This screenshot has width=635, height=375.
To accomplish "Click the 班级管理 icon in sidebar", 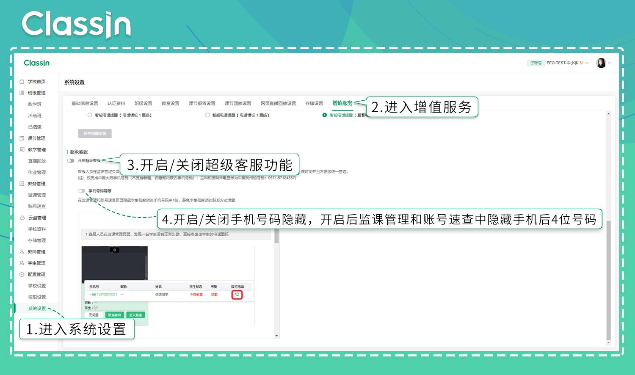I will coord(22,93).
